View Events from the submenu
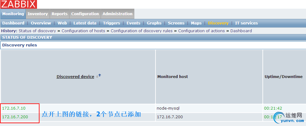The height and width of the screenshot is (126, 306). coord(133,23)
